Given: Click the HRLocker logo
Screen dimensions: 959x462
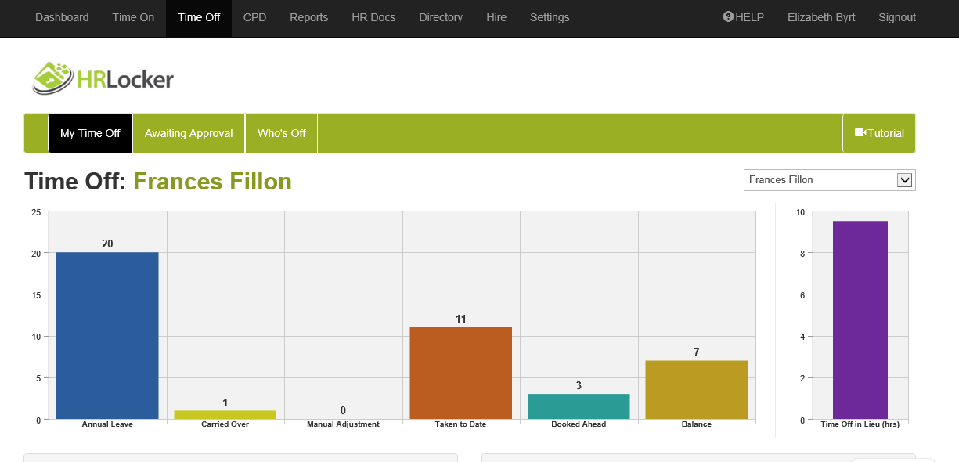Looking at the screenshot, I should [x=103, y=78].
